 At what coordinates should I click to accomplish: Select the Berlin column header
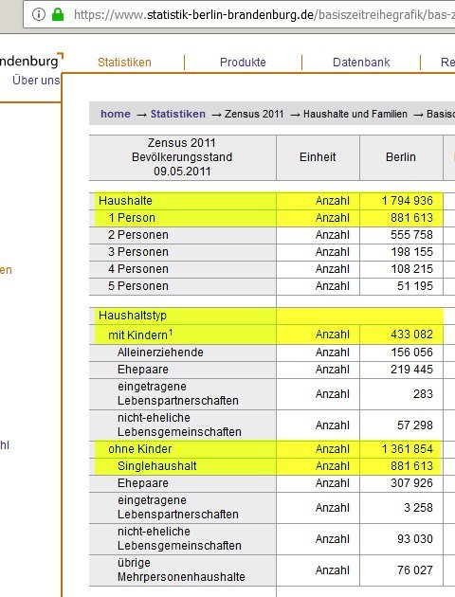(x=401, y=157)
